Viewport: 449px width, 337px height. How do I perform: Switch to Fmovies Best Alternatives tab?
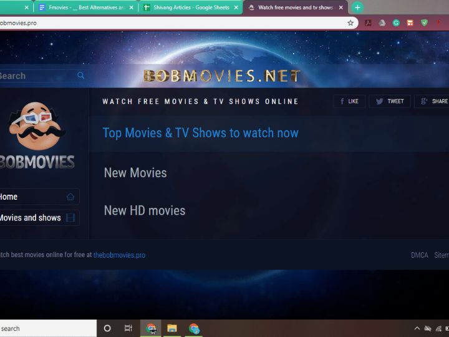click(86, 7)
